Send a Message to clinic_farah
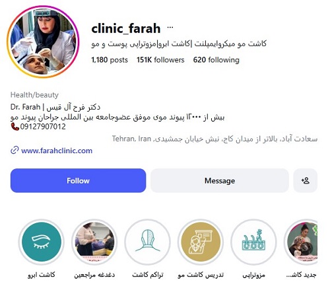 coord(220,181)
